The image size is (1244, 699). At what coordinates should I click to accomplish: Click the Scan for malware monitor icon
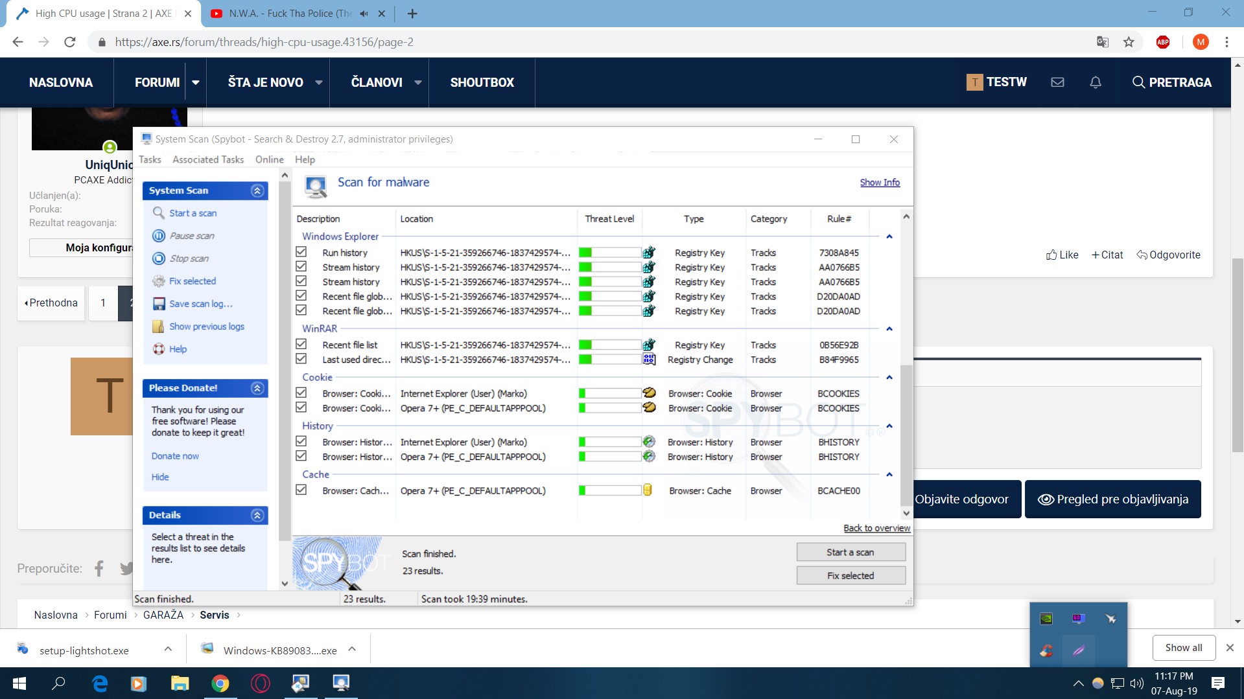316,186
